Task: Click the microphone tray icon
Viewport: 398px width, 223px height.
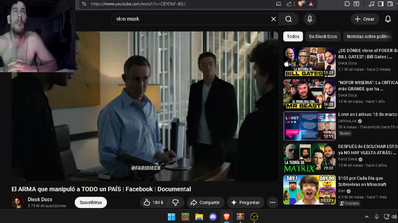Action: click(377, 217)
